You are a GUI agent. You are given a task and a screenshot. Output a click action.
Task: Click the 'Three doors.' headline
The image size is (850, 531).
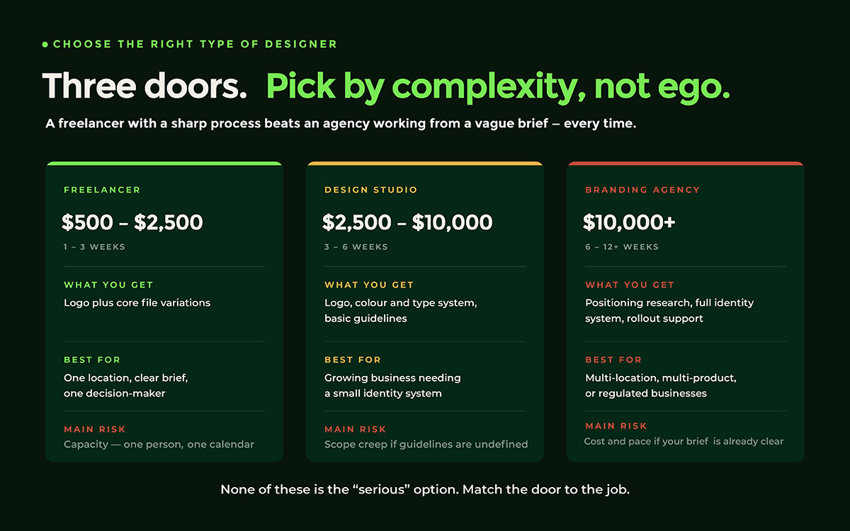point(145,86)
